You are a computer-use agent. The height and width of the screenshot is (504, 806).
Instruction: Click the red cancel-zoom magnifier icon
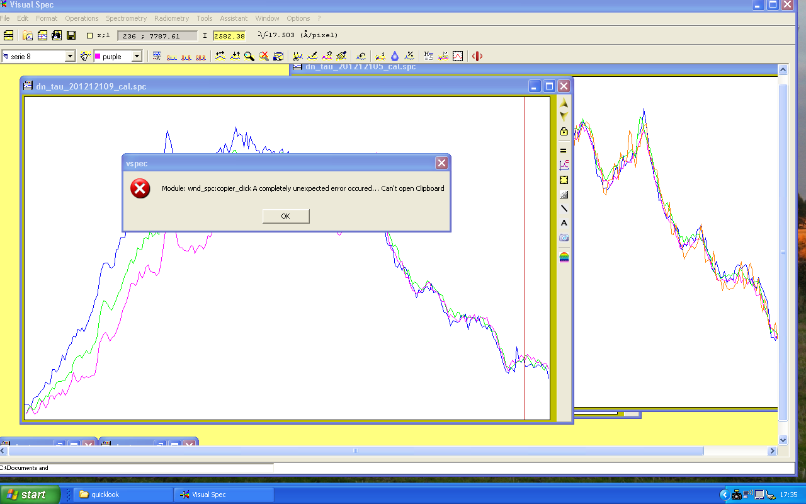click(264, 56)
